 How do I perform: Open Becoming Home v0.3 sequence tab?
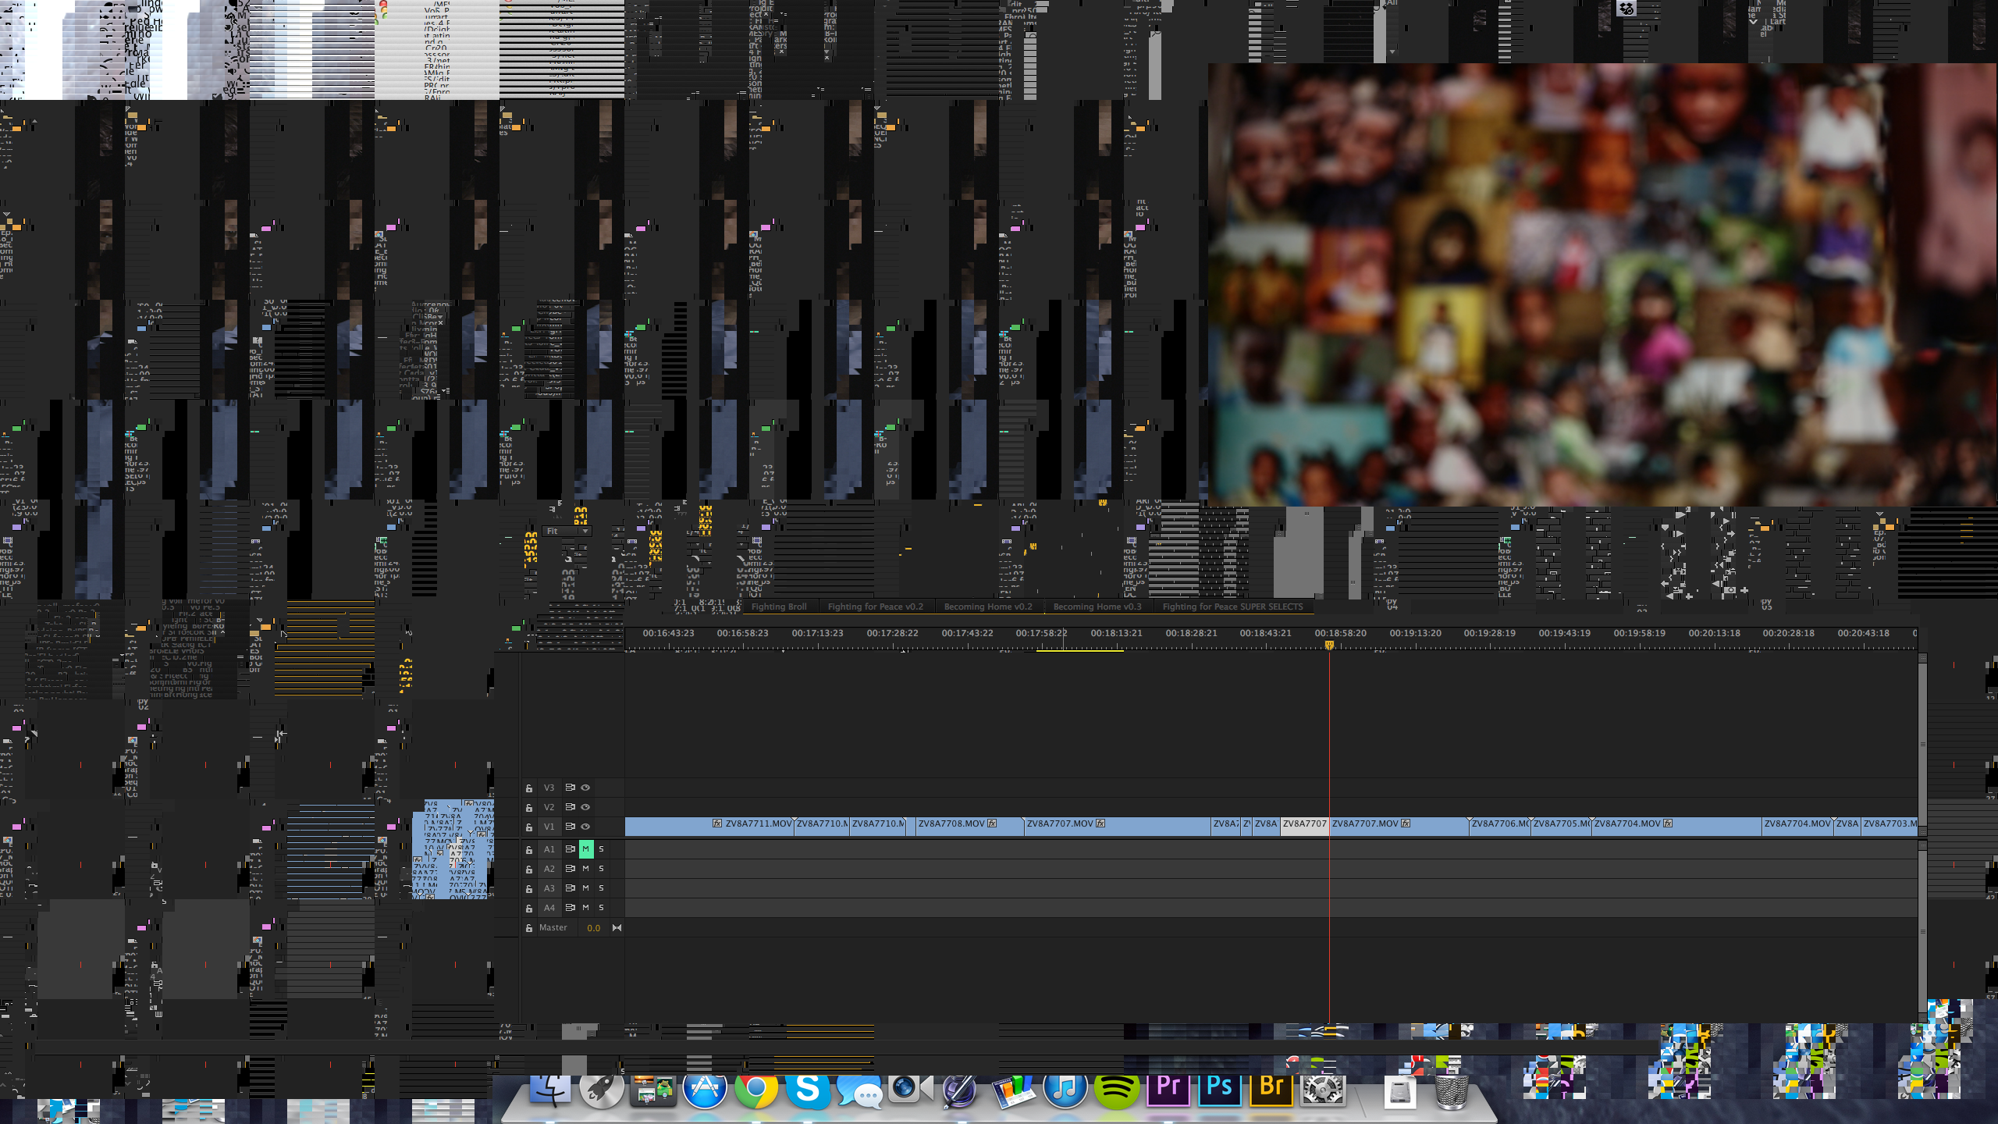(1097, 606)
